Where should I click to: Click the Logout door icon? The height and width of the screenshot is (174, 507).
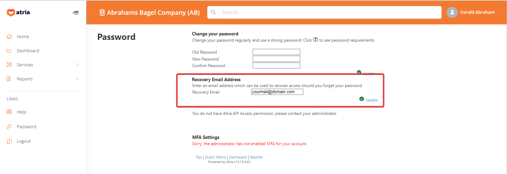click(9, 141)
